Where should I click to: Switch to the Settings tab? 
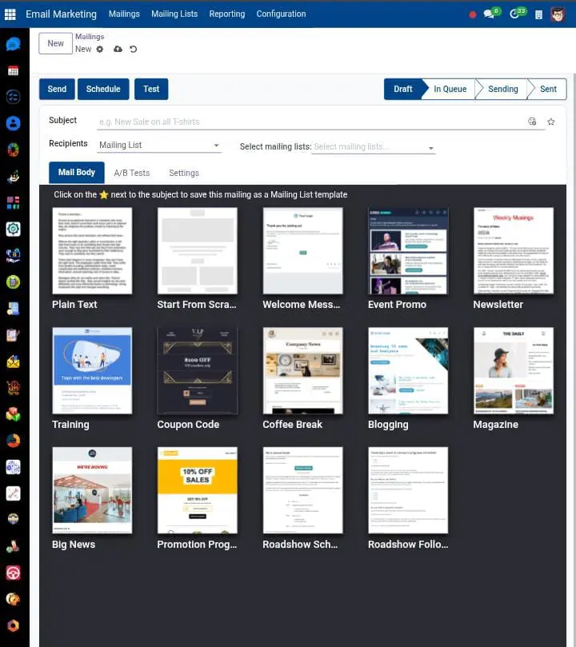coord(184,173)
